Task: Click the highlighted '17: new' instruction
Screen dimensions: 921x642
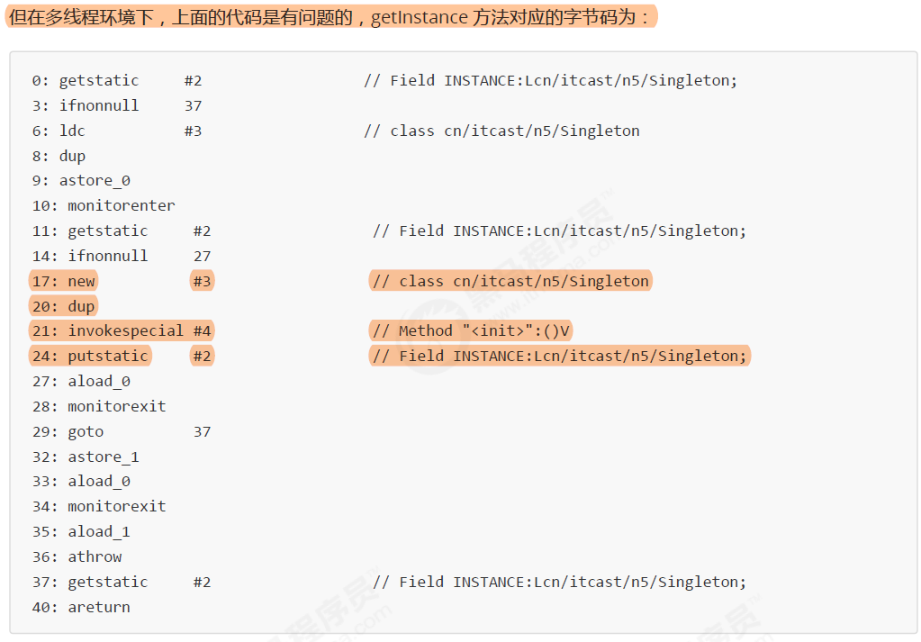Action: point(63,281)
